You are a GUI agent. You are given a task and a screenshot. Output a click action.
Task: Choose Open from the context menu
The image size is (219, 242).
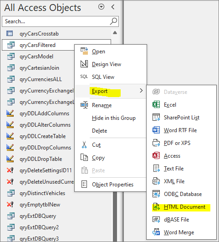[111, 51]
